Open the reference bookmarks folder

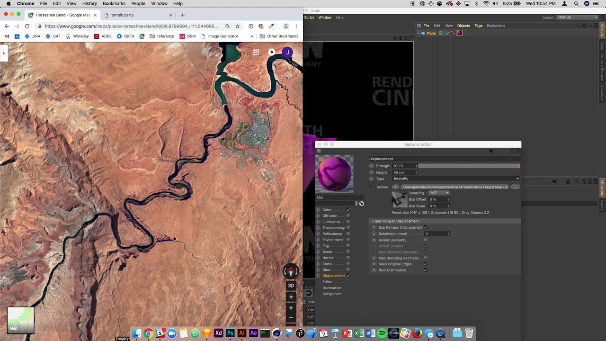pos(162,36)
